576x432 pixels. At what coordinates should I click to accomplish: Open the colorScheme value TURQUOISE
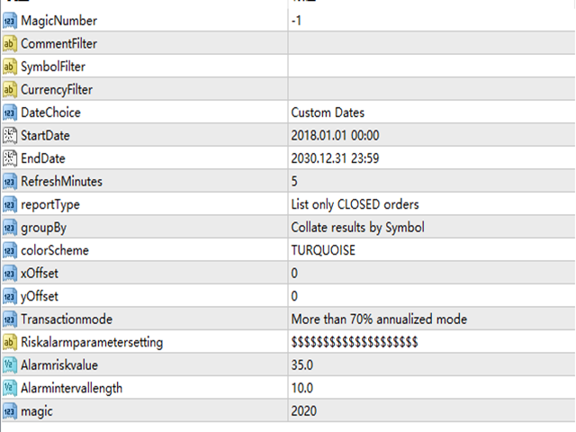432,250
